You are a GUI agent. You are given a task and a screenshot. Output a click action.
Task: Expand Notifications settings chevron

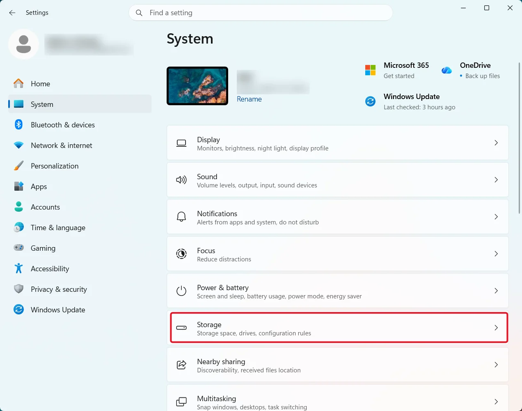click(x=496, y=217)
